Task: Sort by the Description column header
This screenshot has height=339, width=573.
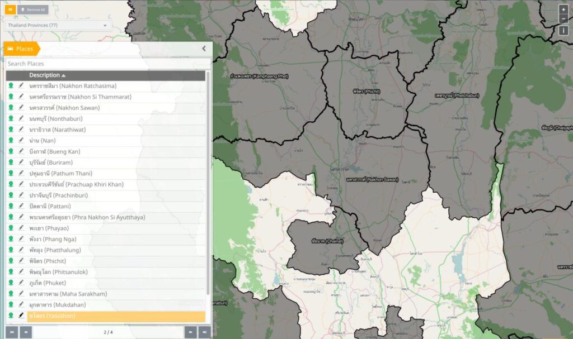Action: [x=47, y=75]
